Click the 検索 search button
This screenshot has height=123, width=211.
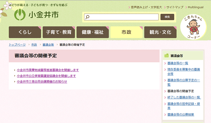coord(167,17)
